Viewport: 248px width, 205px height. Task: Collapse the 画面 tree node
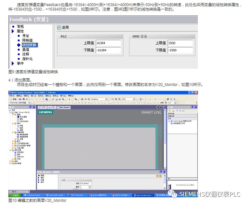tap(13, 115)
